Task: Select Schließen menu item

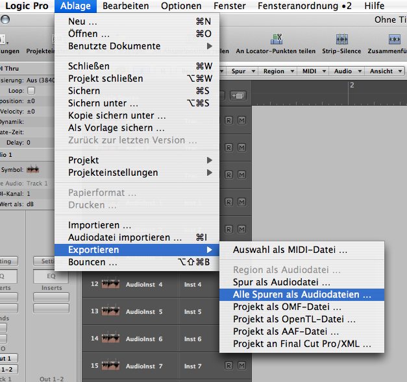Action: (137, 66)
